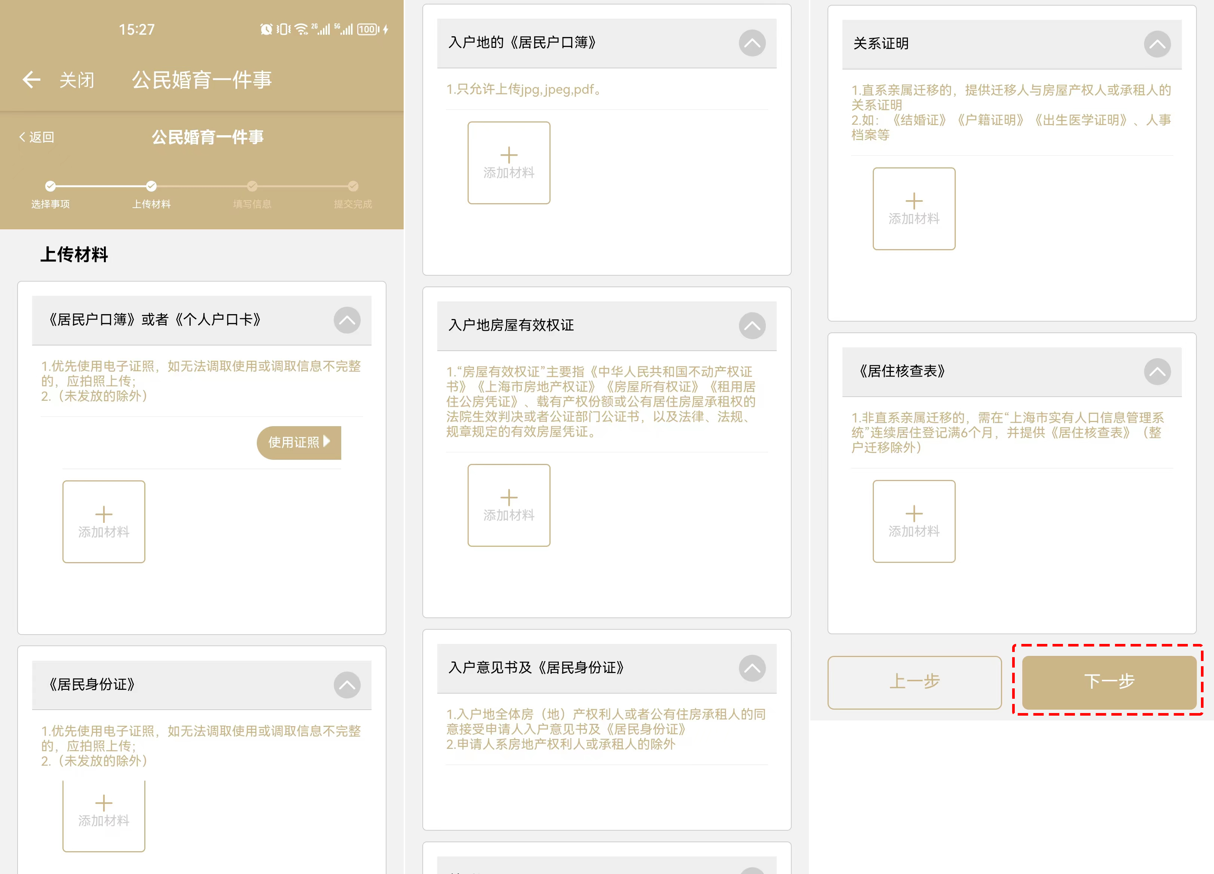Collapse the 关系证明 section
Screen dimensions: 1214x874
click(x=1157, y=44)
